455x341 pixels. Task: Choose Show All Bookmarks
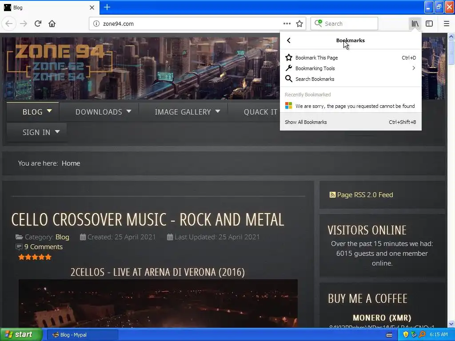[x=351, y=122]
